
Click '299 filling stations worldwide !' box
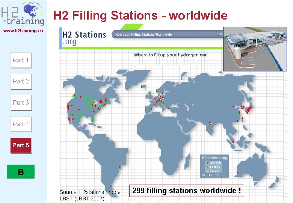coord(186,191)
